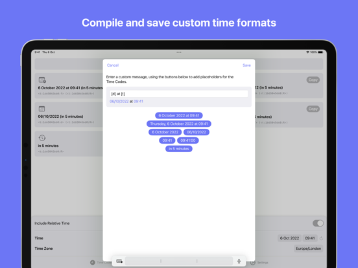Screen dimensions: 358x268
Task: Toggle the Include Relative Time switch
Action: (x=318, y=223)
